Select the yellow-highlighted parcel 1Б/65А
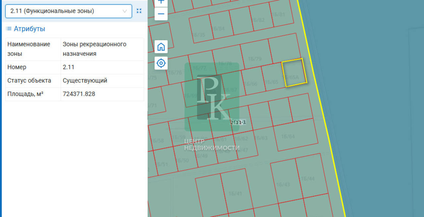 point(294,73)
